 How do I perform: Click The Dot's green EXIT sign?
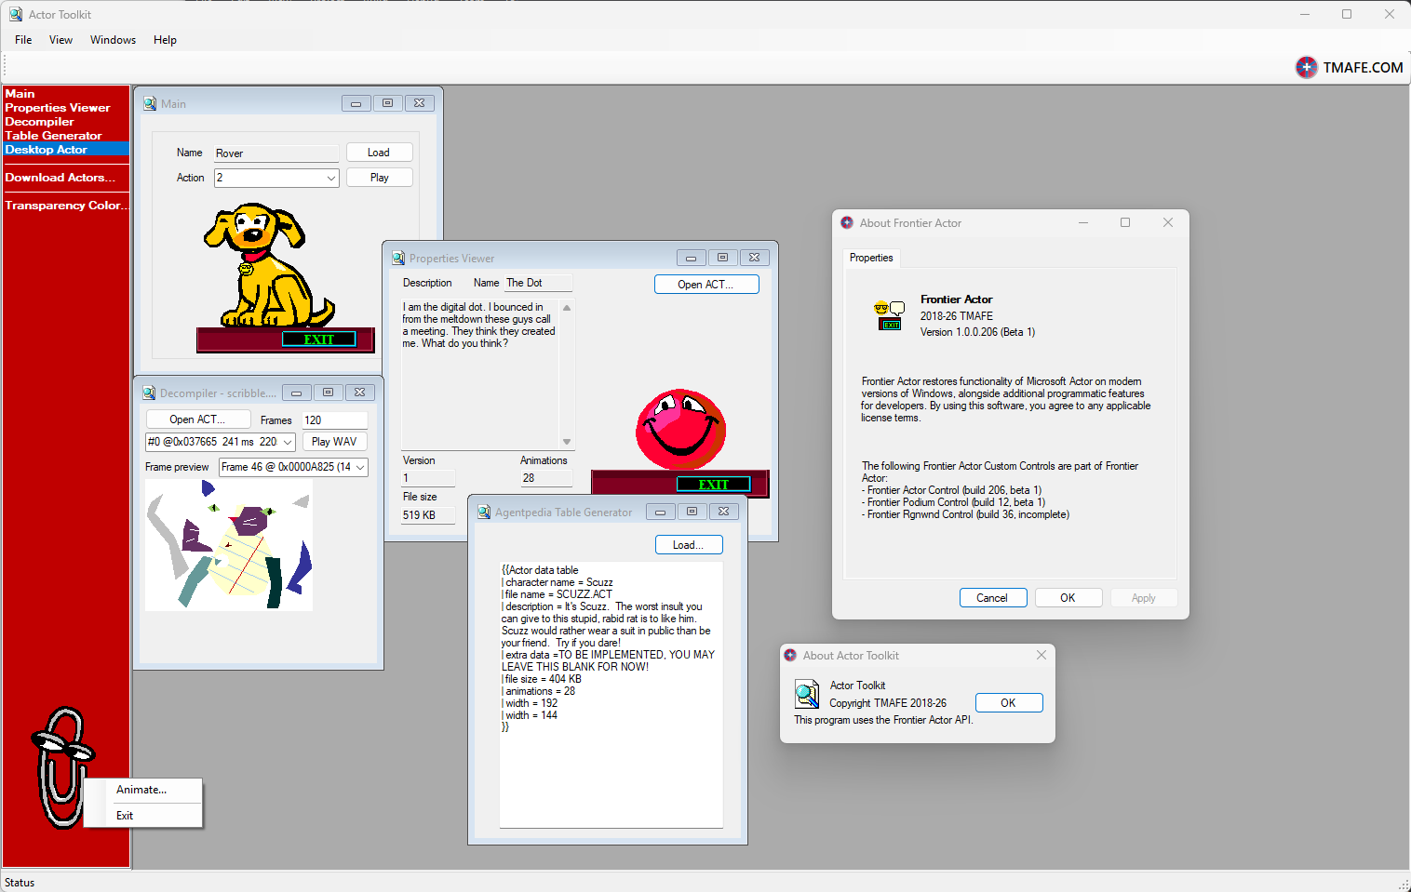click(x=713, y=484)
